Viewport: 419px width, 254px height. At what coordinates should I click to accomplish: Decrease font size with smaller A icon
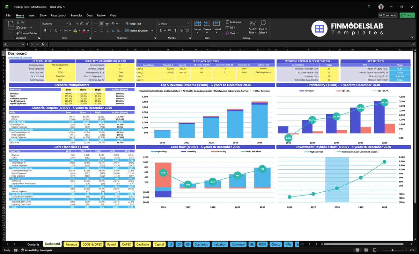[87, 24]
